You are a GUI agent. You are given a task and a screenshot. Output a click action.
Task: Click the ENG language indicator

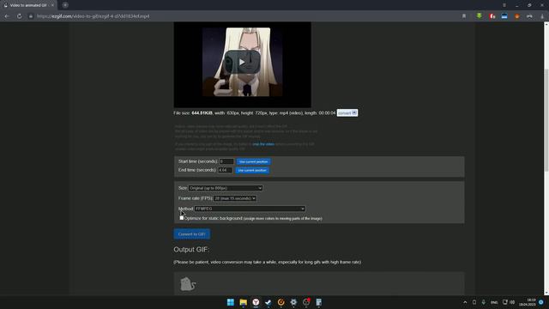point(494,302)
